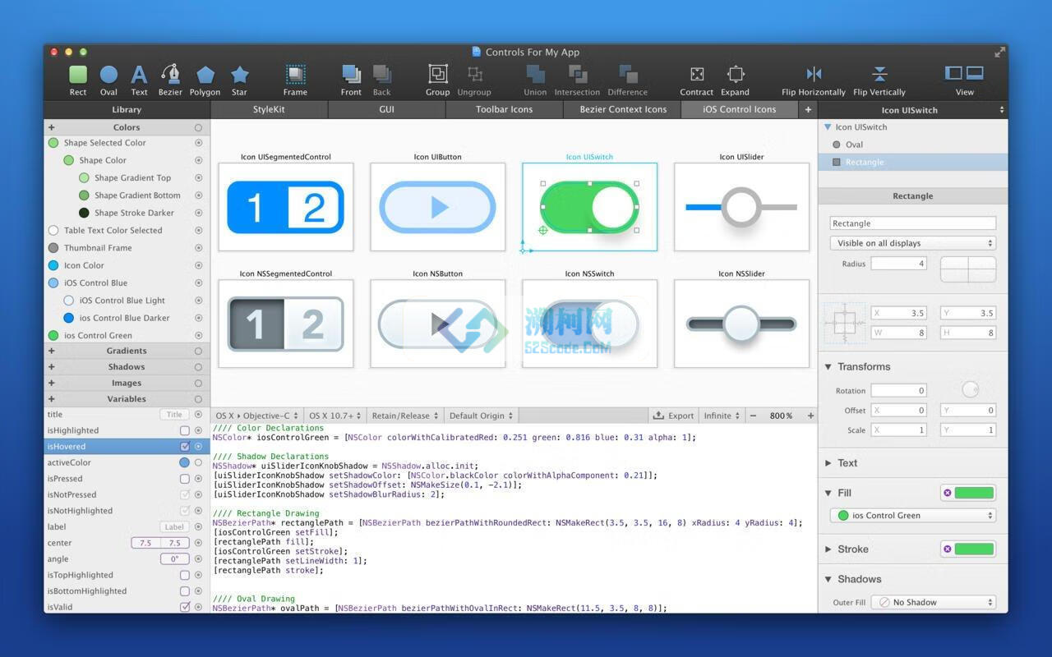
Task: Uncheck the isHovered variable
Action: click(184, 446)
